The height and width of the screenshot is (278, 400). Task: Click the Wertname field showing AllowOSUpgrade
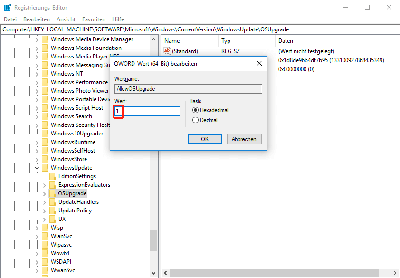pyautogui.click(x=188, y=89)
